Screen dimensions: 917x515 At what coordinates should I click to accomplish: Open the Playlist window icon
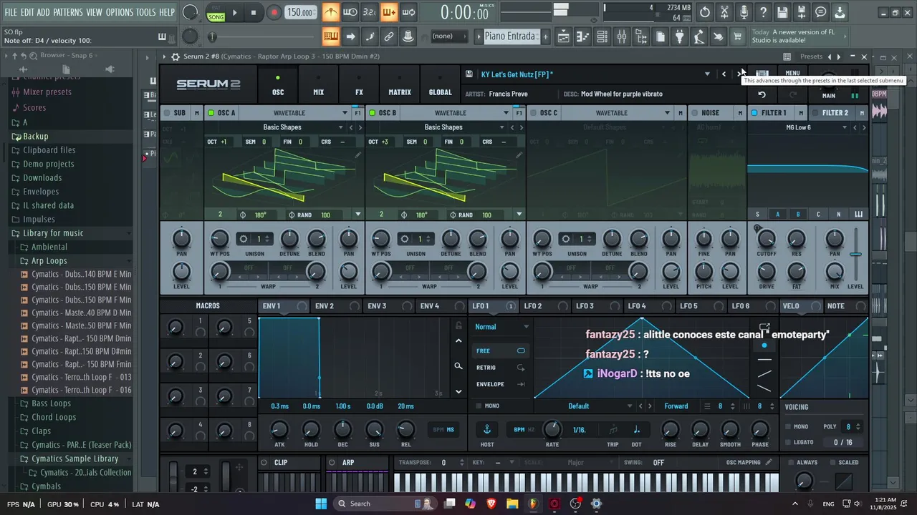564,36
